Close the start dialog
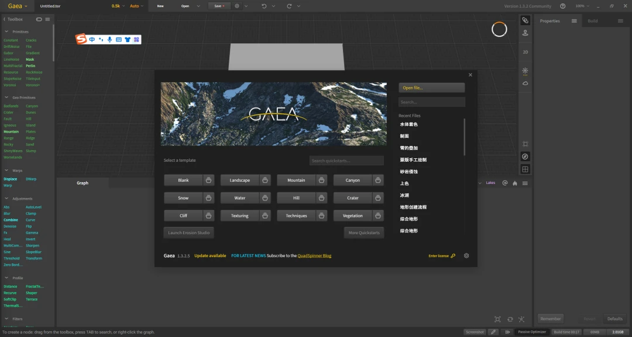The width and height of the screenshot is (632, 337). pos(470,75)
